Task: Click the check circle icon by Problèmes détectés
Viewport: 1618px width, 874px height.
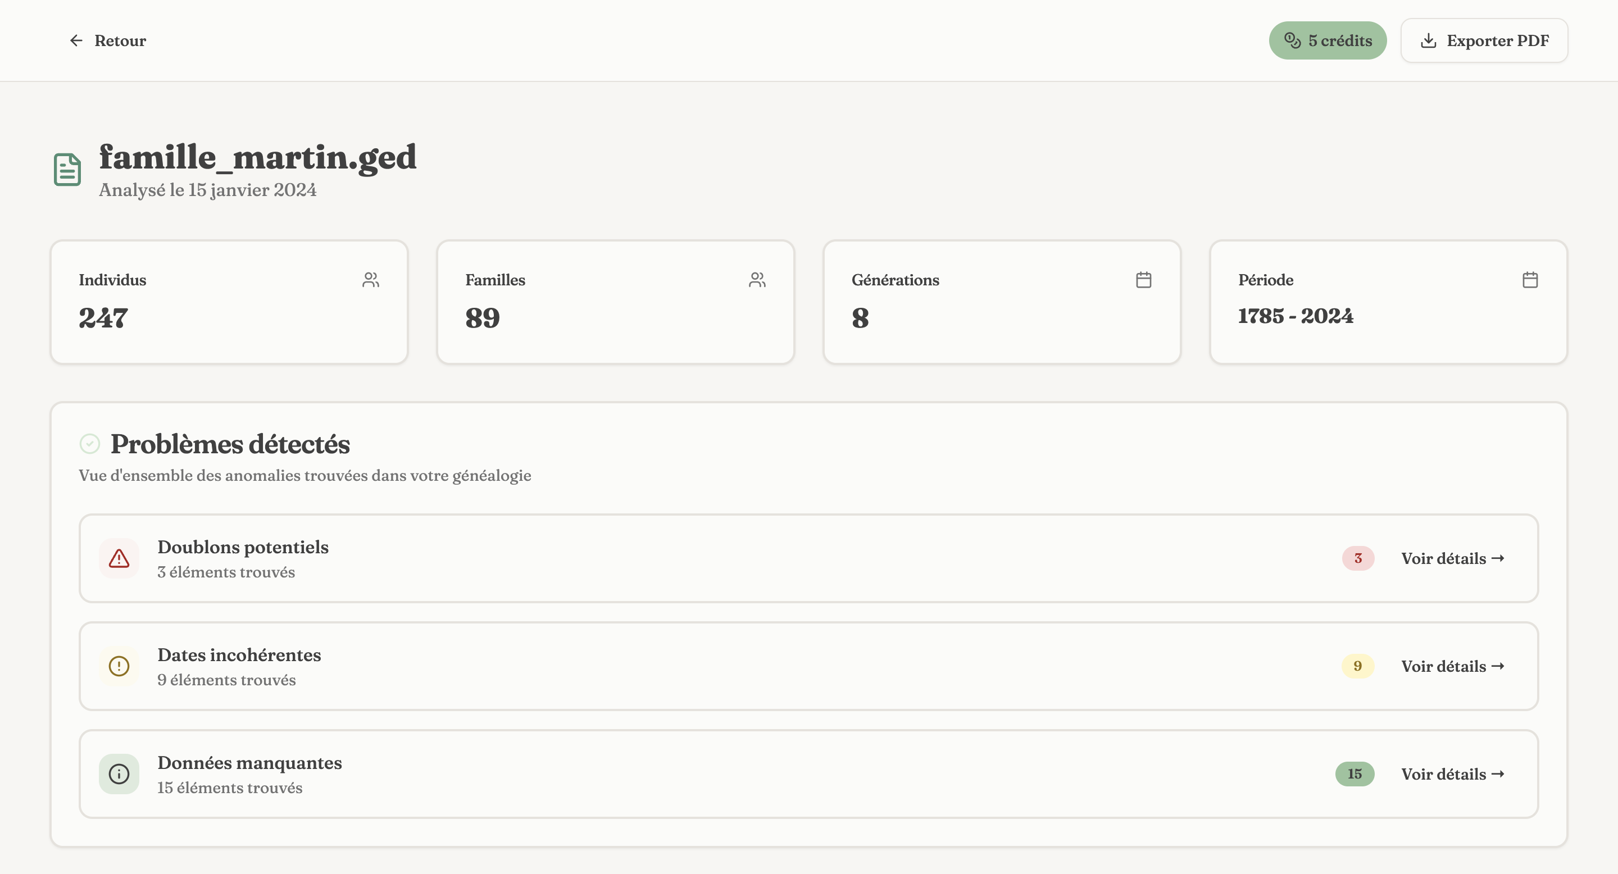Action: (x=90, y=444)
